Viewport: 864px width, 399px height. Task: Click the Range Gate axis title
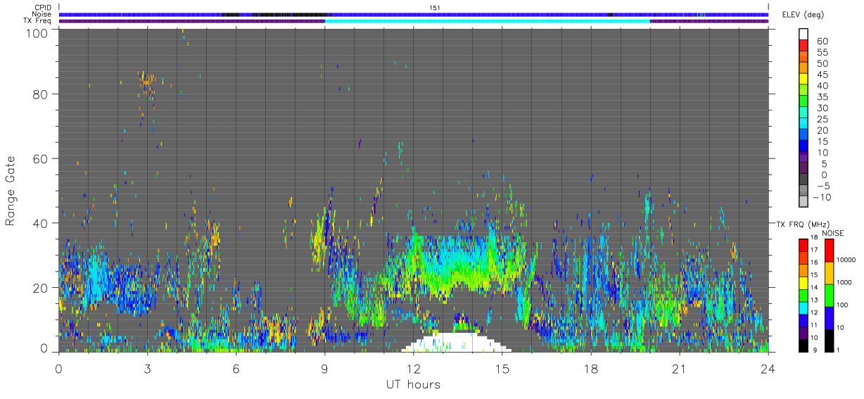pyautogui.click(x=11, y=190)
